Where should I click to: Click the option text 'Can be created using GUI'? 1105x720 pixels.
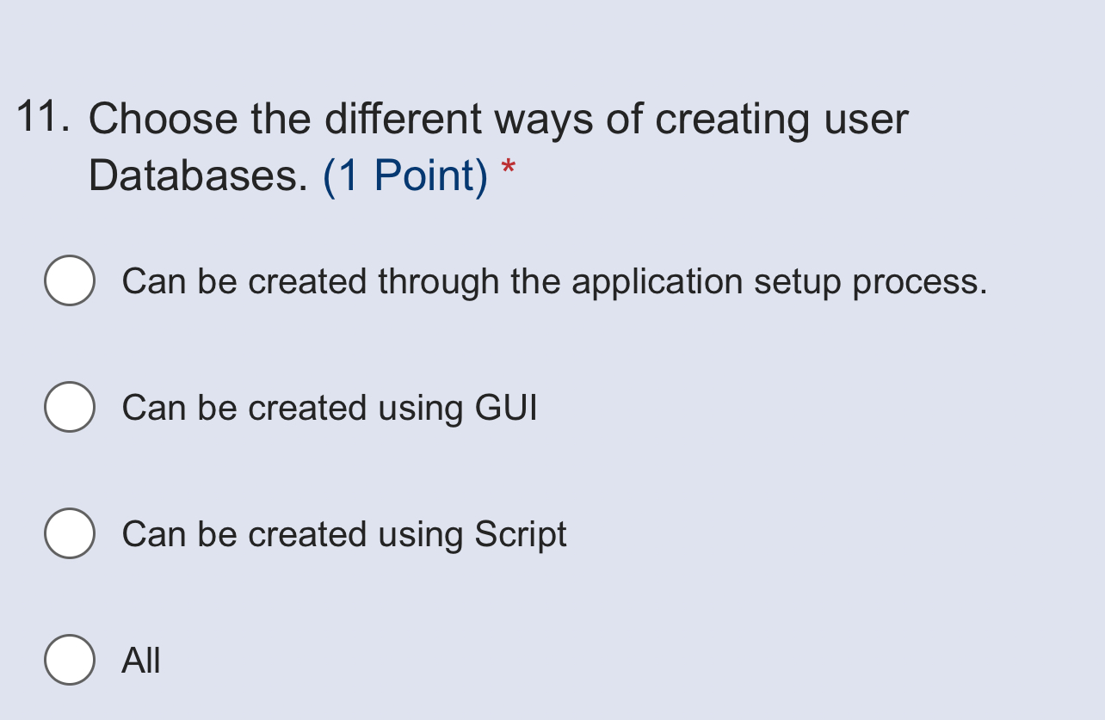(x=329, y=407)
